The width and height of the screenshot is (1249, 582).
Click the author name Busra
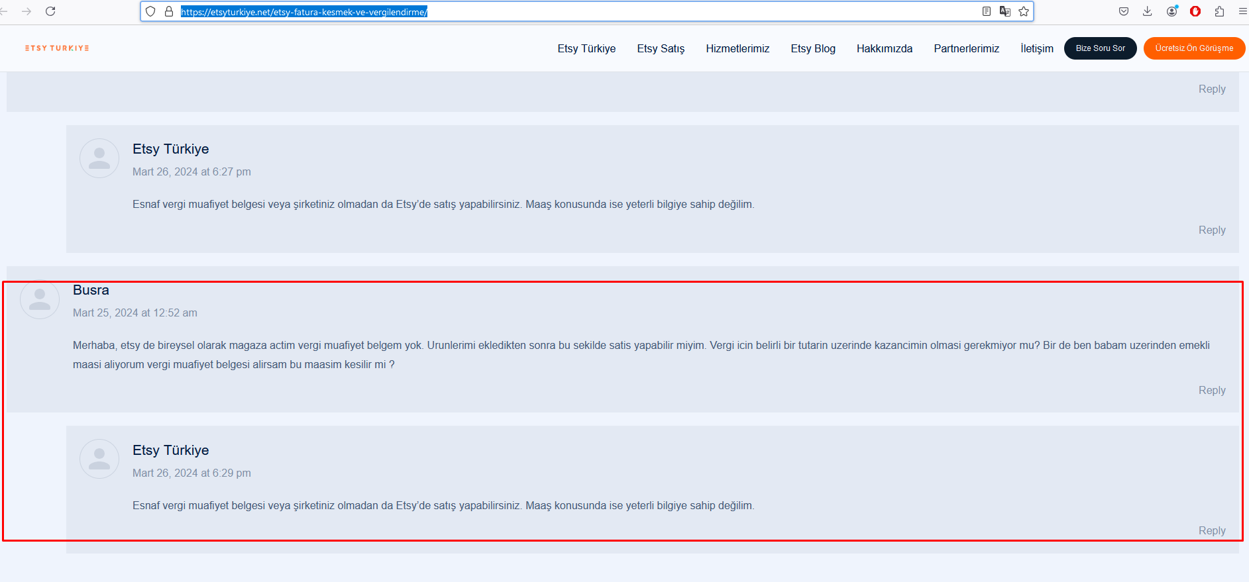91,290
